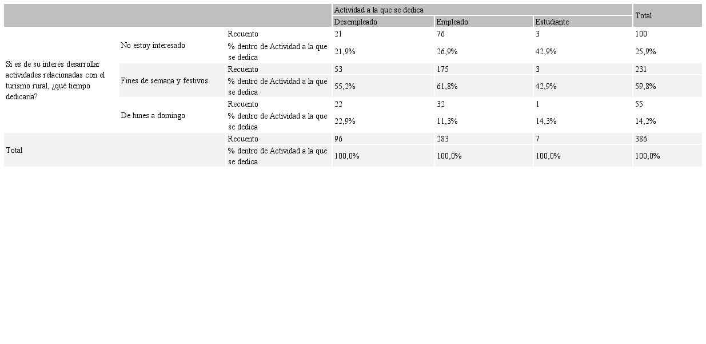Click the Estudiante column header
The image size is (706, 344).
[x=552, y=22]
